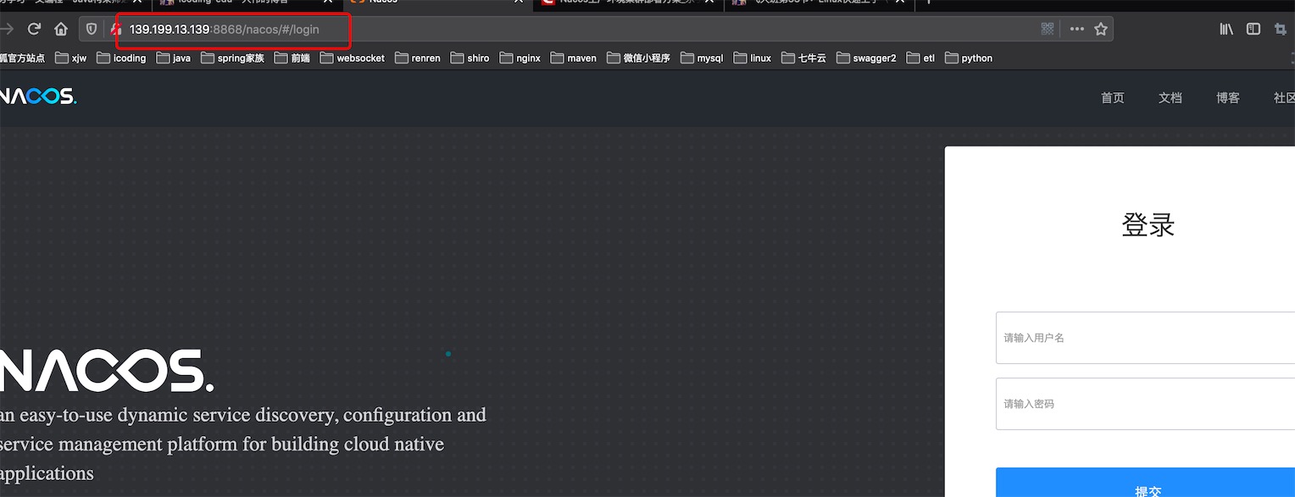Toggle the browser sidebar icon
This screenshot has height=497, width=1295.
[1253, 29]
